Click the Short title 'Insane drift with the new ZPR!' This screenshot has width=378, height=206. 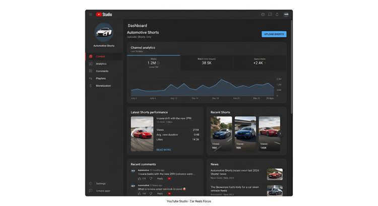coord(174,118)
